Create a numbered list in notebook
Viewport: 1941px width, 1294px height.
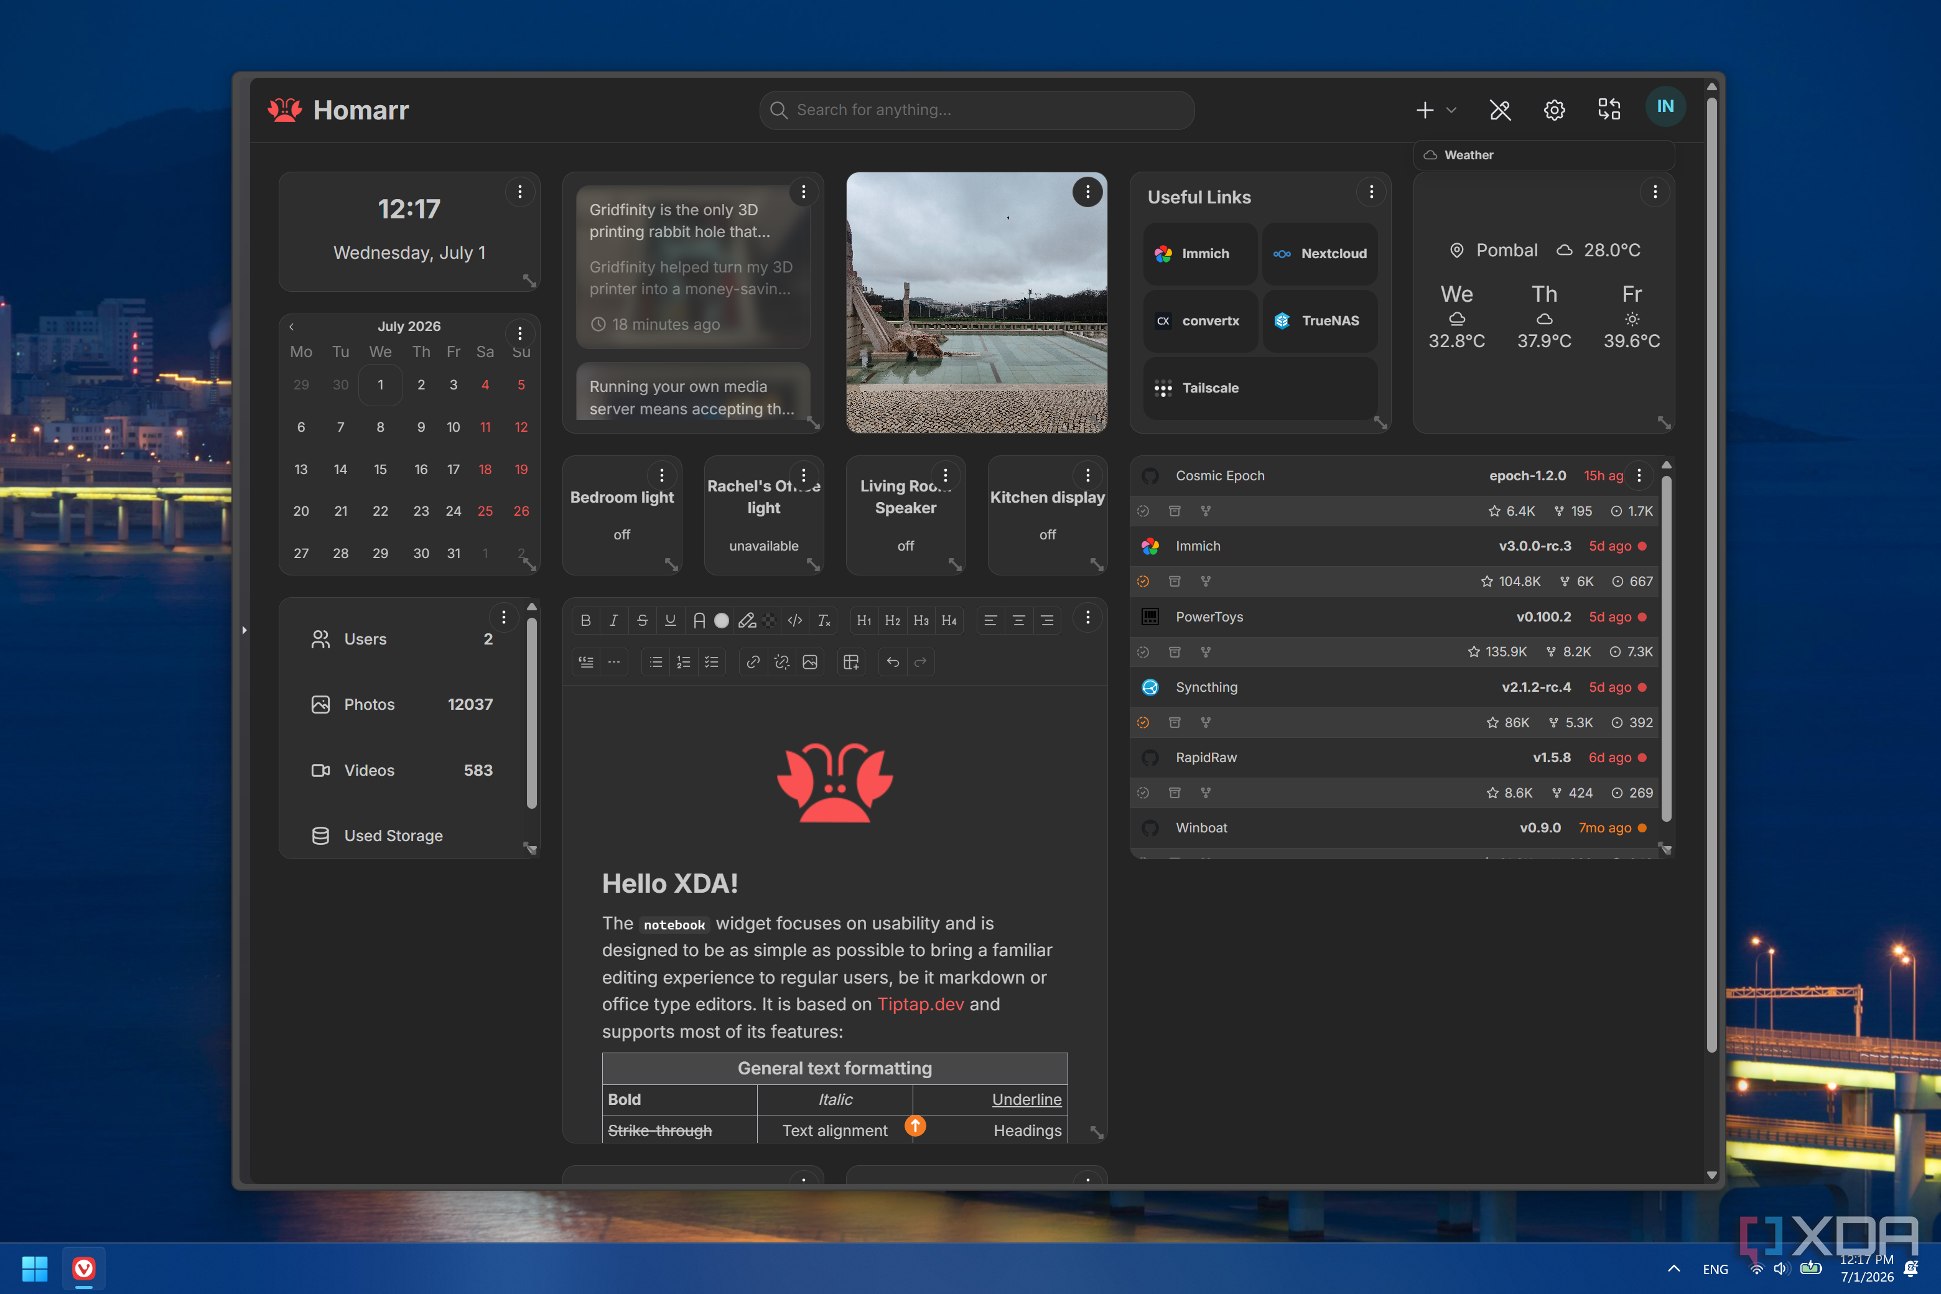(x=683, y=662)
